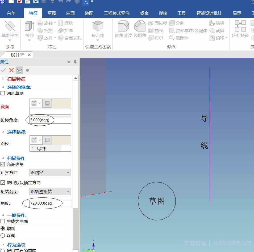The image size is (254, 252).
Task: Toggle the glasses preview icon
Action: point(19,70)
